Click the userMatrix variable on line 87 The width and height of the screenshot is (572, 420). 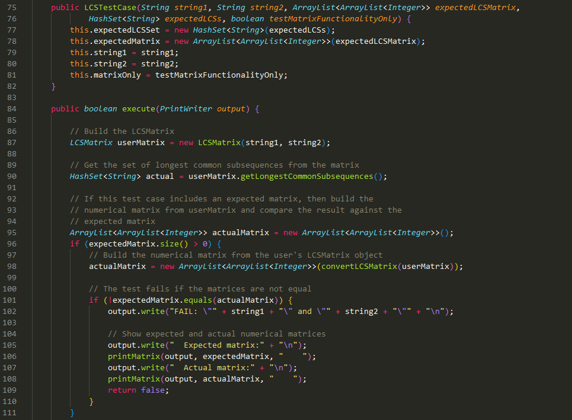pos(141,143)
